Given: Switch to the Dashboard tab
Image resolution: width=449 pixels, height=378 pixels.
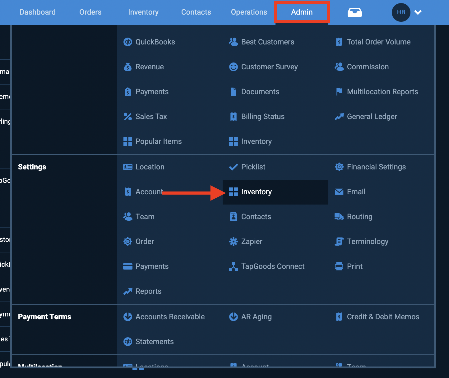Looking at the screenshot, I should point(37,12).
